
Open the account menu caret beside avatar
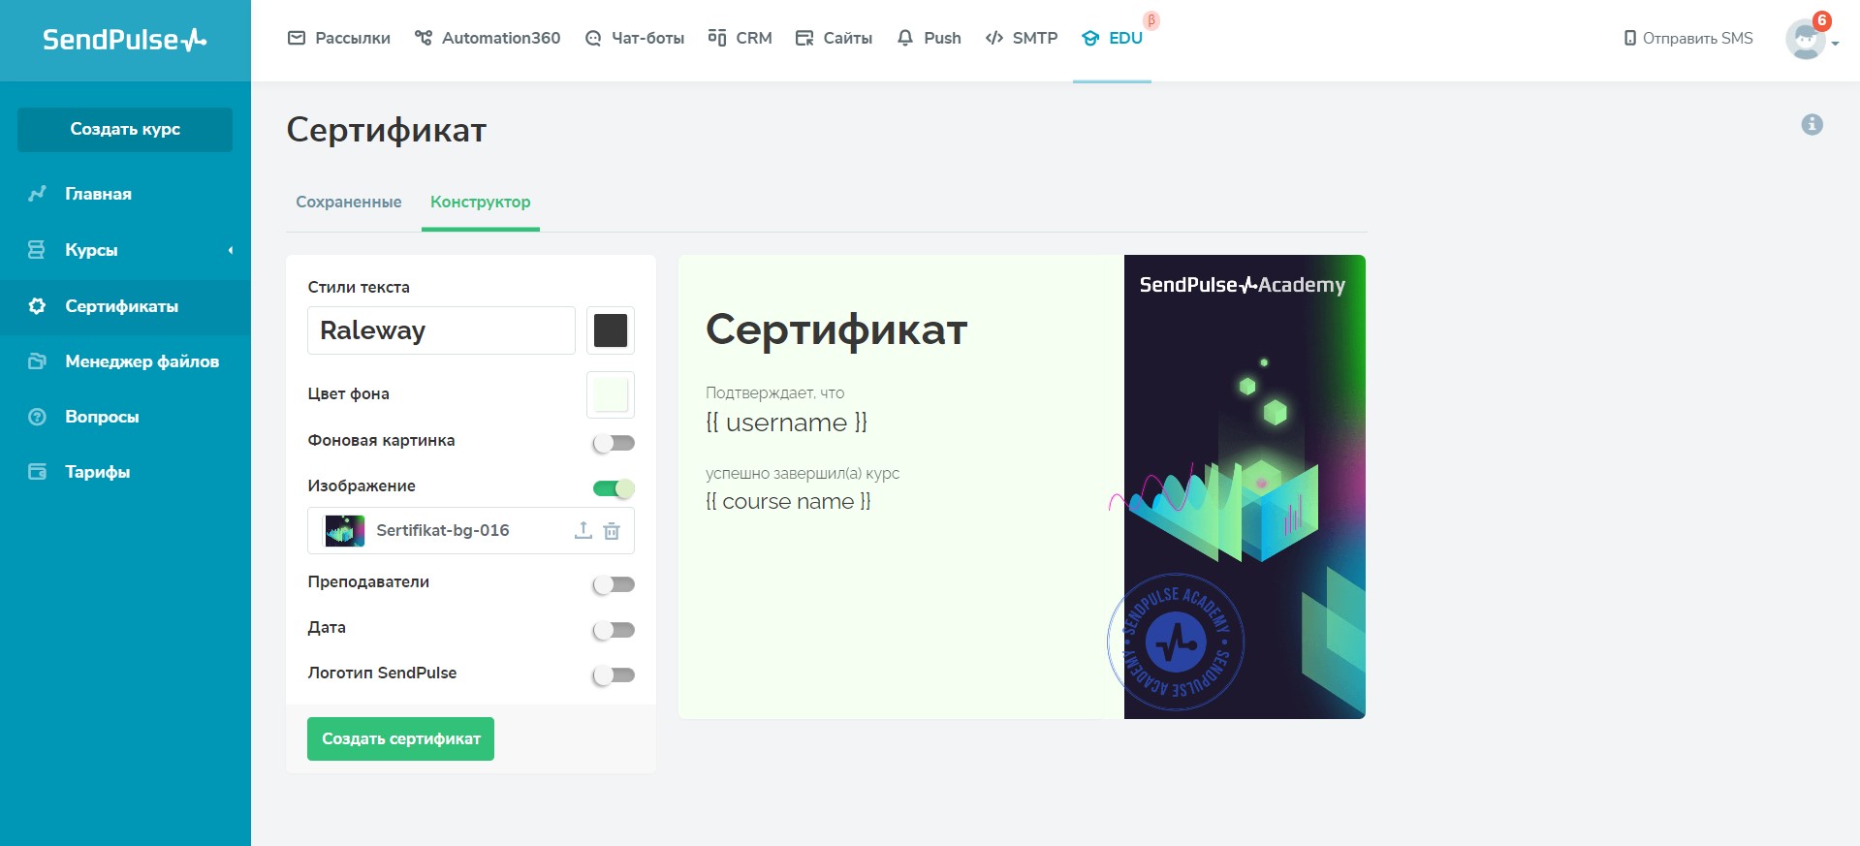click(1835, 44)
